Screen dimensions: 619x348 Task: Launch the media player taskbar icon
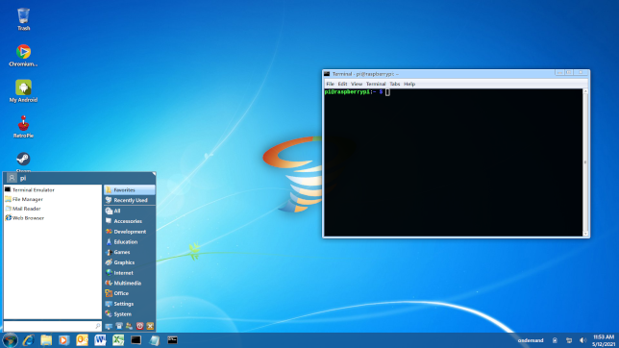[x=64, y=340]
